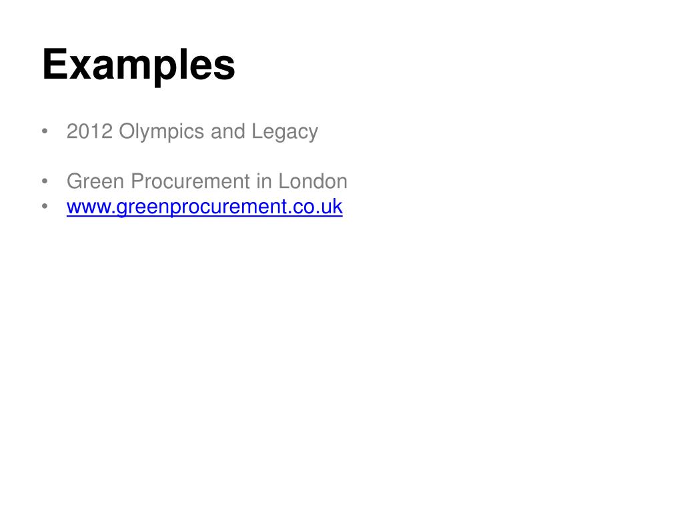Viewport: 683px width, 512px height.
Task: Click the word "Olympics" in first bullet
Action: pyautogui.click(x=162, y=131)
